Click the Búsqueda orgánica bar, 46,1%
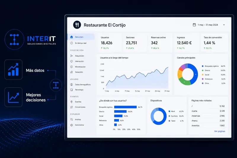 pos(125,107)
